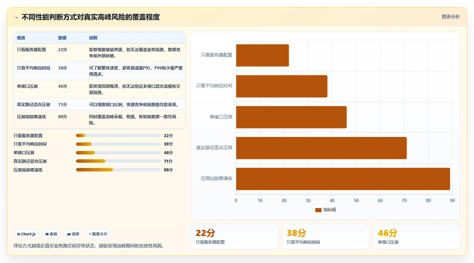Click description starting 可以观察接口比例
The height and width of the screenshot is (263, 474).
tap(134, 105)
